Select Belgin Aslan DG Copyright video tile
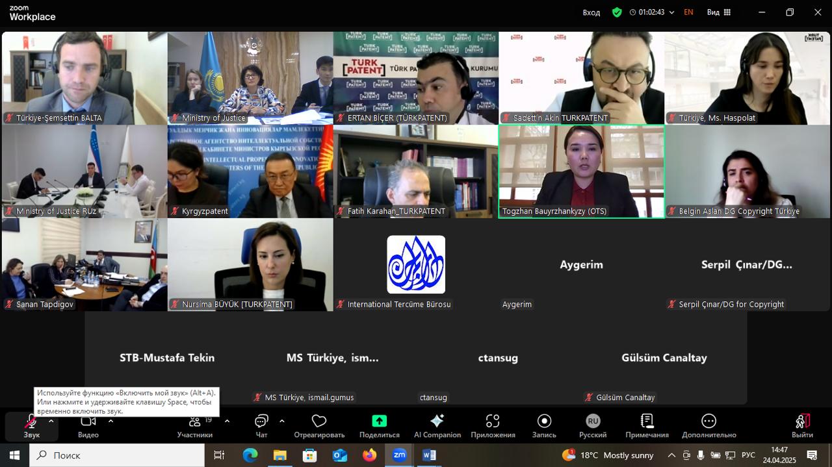Screen dimensions: 832x467 (x=747, y=171)
